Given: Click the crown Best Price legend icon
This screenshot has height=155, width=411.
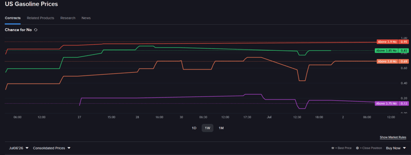Looking at the screenshot, I should pyautogui.click(x=333, y=148).
